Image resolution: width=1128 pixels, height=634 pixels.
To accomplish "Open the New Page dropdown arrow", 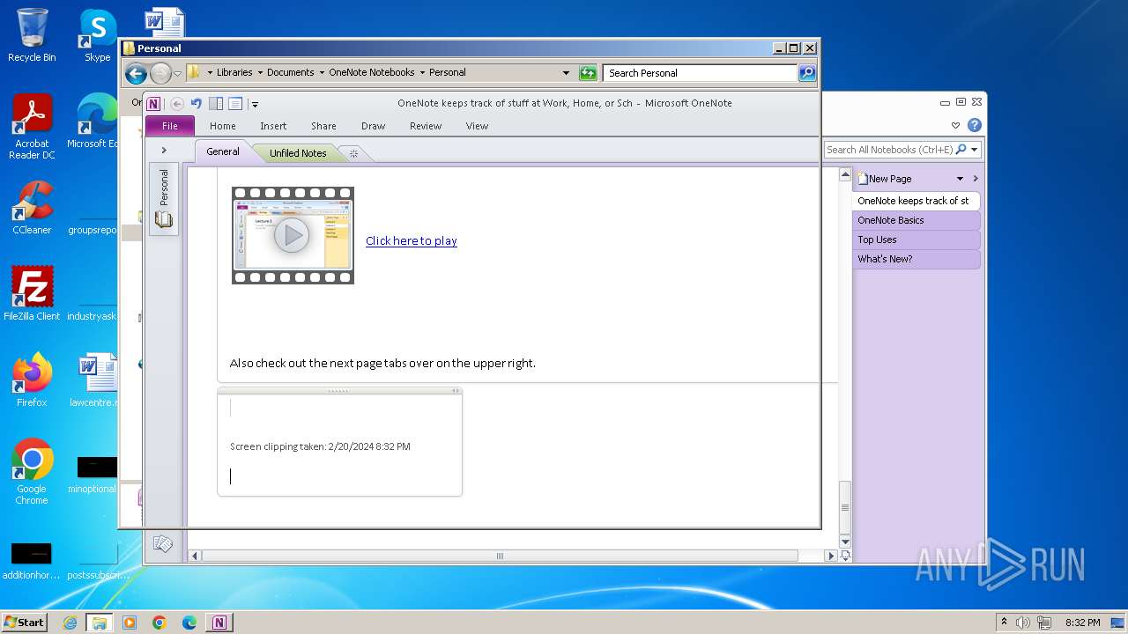I will [960, 179].
